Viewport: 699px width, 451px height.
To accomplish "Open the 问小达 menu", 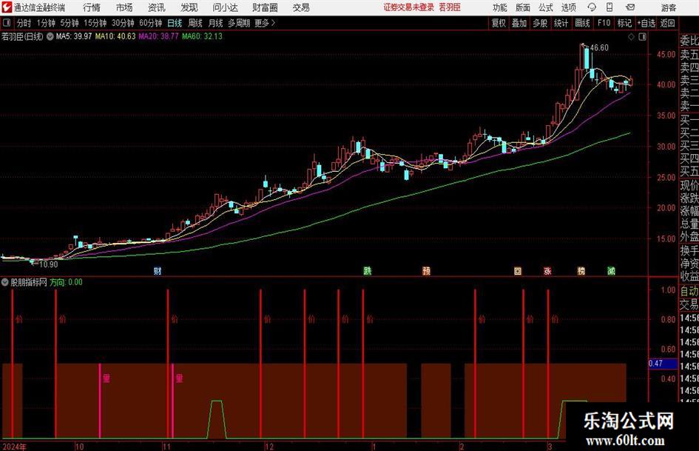I will [225, 7].
